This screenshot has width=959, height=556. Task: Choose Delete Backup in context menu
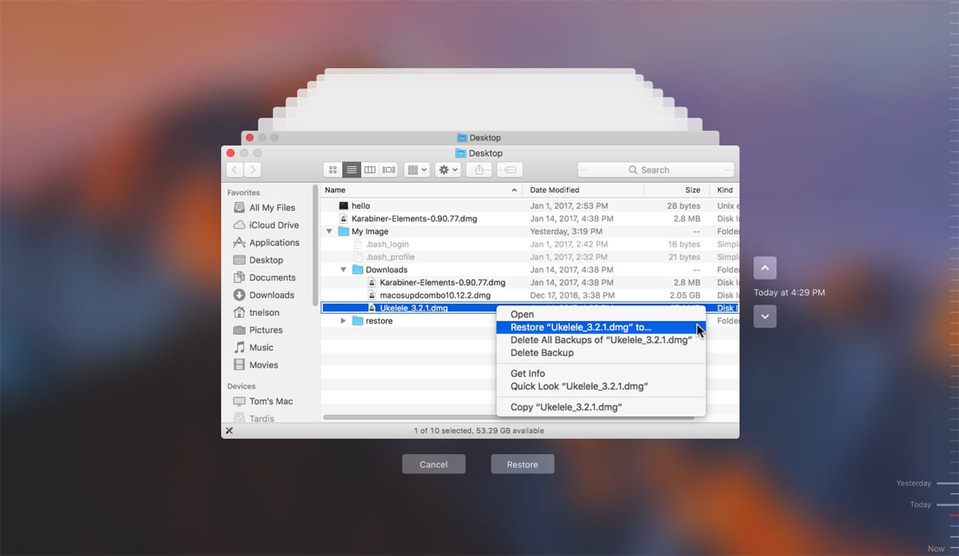point(542,352)
